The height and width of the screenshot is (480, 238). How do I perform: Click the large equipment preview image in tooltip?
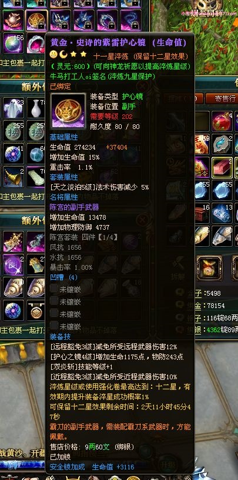tap(68, 111)
